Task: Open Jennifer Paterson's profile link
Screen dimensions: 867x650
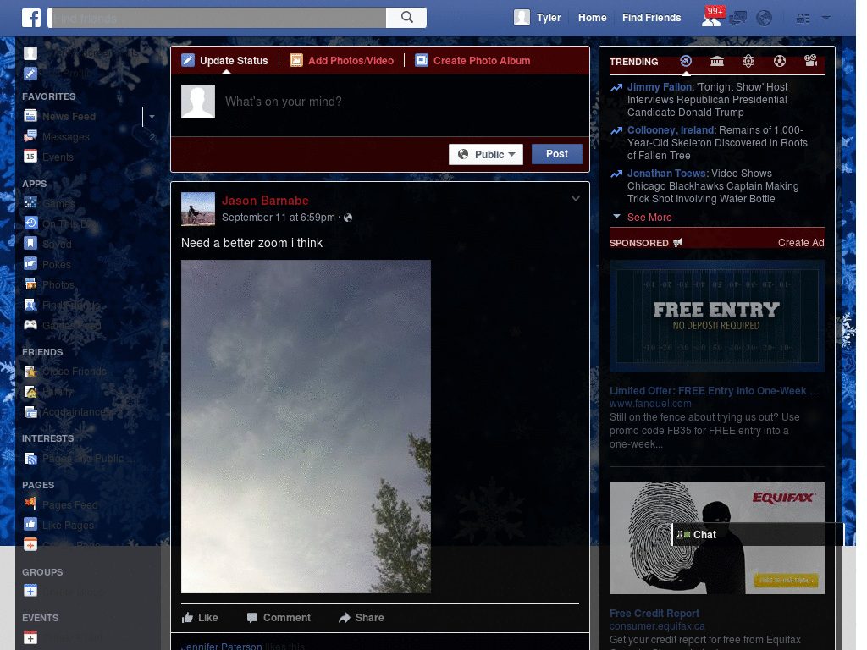Action: click(221, 645)
